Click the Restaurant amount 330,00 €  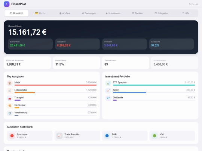[x=92, y=105]
